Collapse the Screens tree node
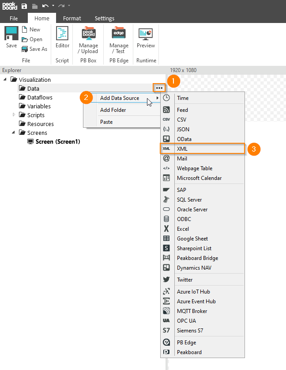Image resolution: width=286 pixels, height=370 pixels. tap(13, 132)
